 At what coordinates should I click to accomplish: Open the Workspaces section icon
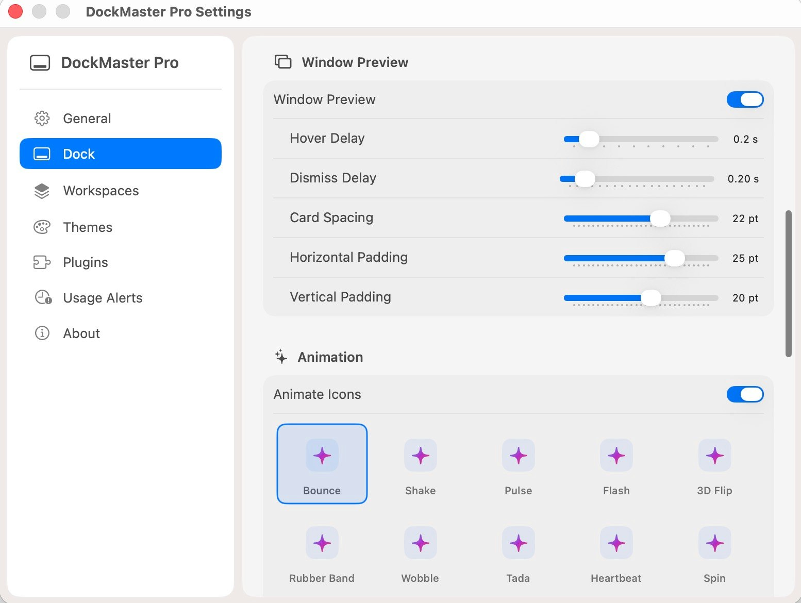point(41,191)
